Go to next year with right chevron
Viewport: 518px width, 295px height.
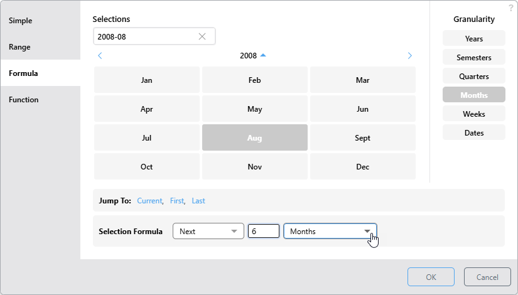point(410,56)
